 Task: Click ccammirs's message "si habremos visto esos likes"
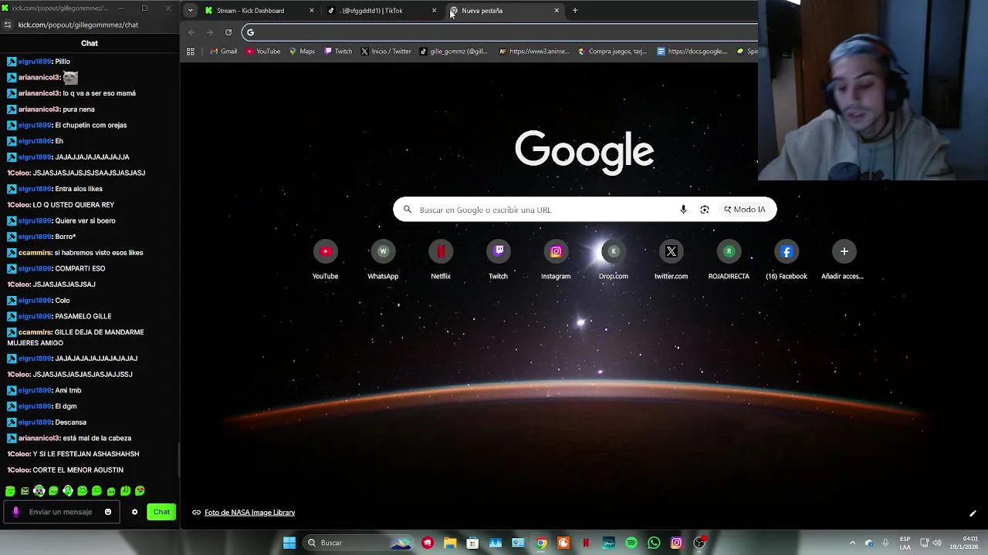(99, 253)
